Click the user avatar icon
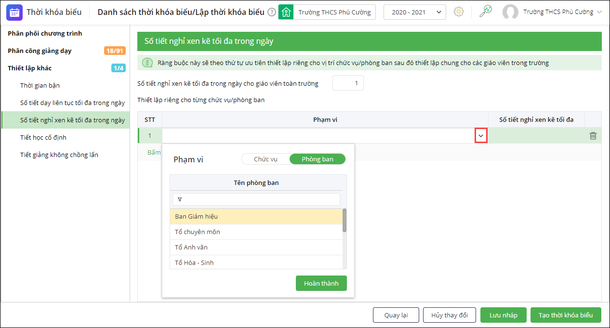This screenshot has width=610, height=328. click(510, 12)
